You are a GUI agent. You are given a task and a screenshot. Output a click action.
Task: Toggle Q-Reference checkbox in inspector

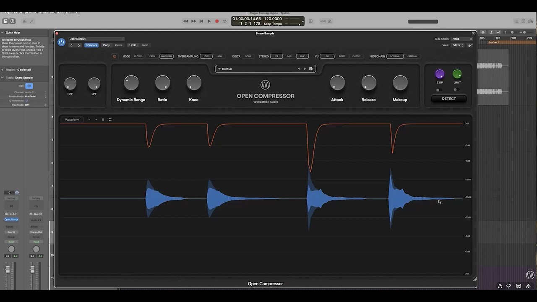26,101
